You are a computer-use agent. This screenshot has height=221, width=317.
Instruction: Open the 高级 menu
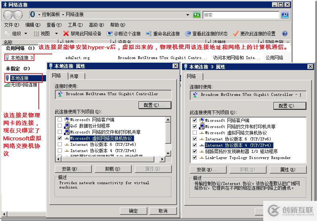coord(97,25)
